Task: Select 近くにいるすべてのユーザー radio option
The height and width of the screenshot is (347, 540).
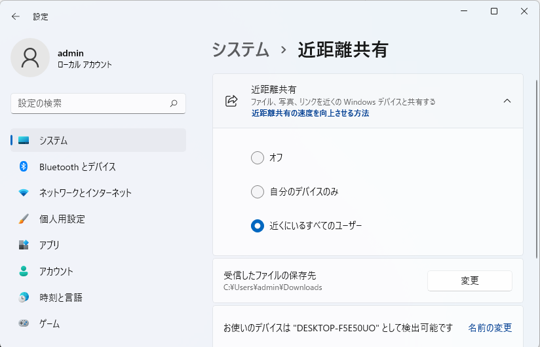Action: [x=258, y=226]
